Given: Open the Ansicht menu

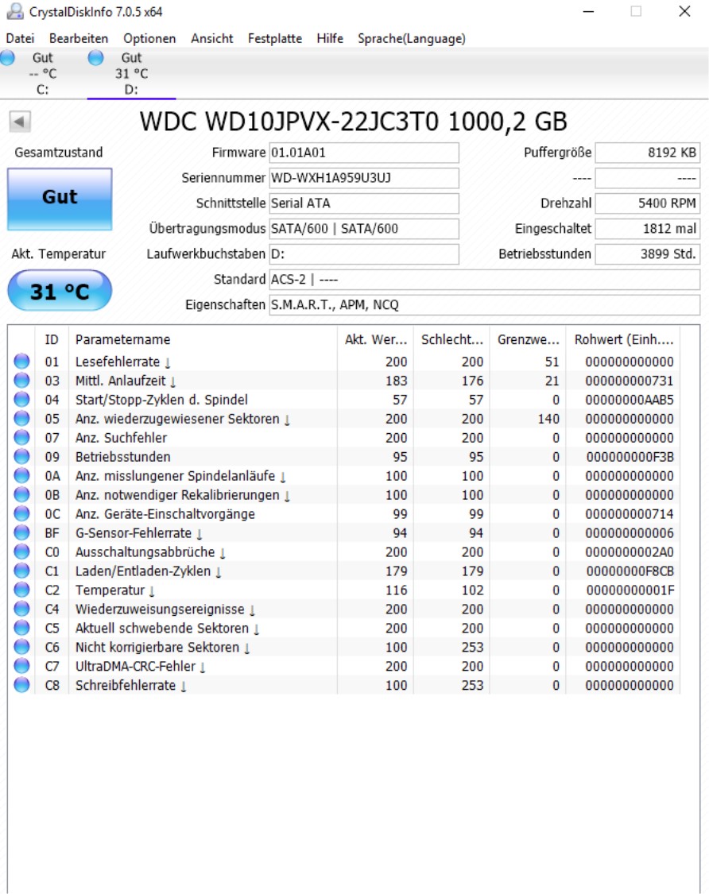Looking at the screenshot, I should tap(211, 38).
